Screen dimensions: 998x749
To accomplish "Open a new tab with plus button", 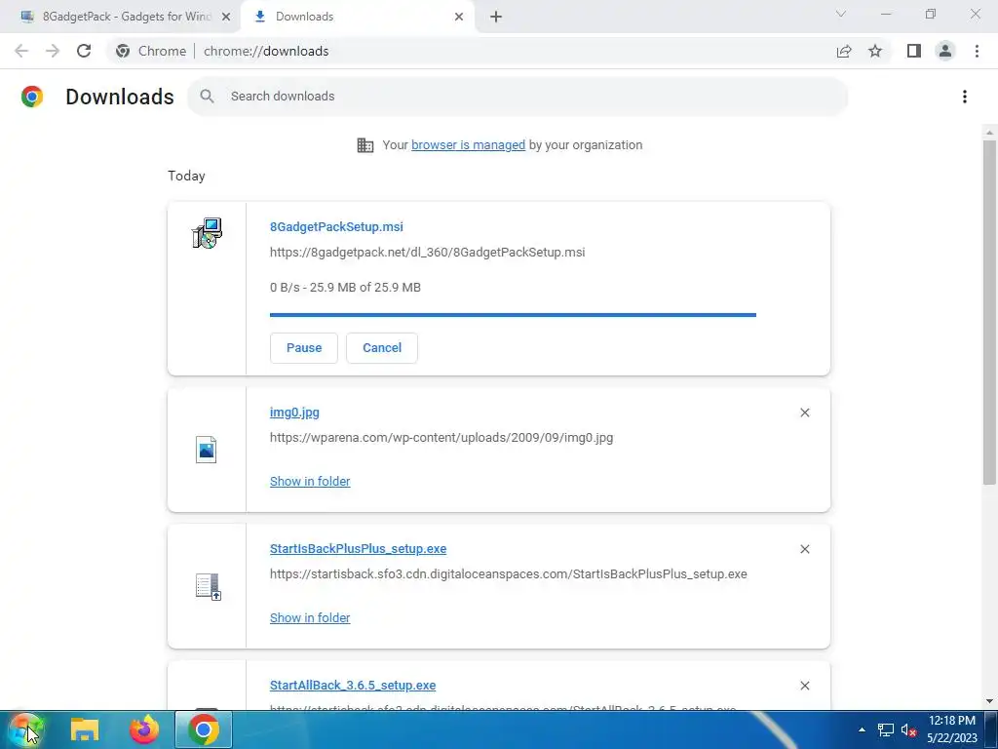I will 496,17.
